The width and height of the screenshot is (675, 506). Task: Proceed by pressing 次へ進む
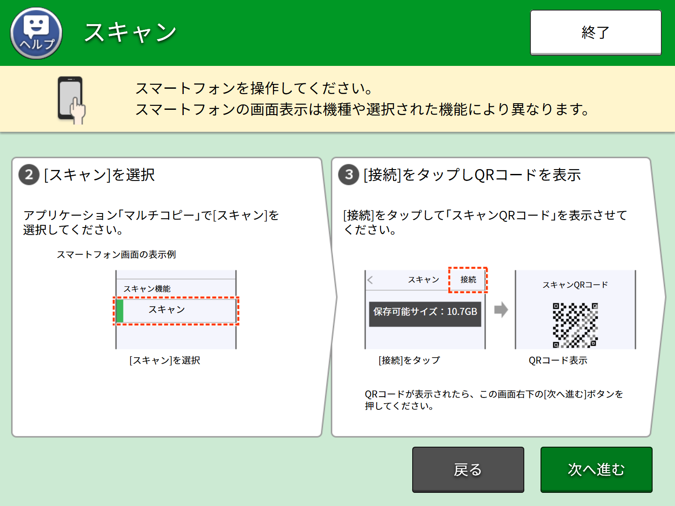pos(596,470)
